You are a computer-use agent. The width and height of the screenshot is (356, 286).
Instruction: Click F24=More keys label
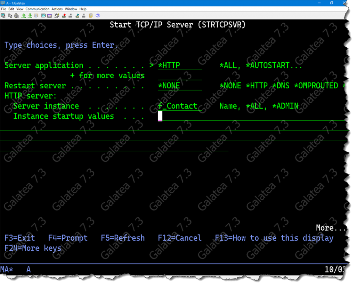33,248
